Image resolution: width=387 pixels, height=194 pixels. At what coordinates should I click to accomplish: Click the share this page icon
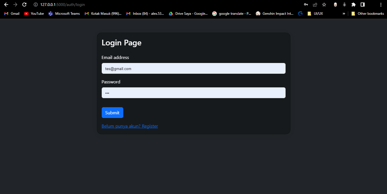(315, 5)
